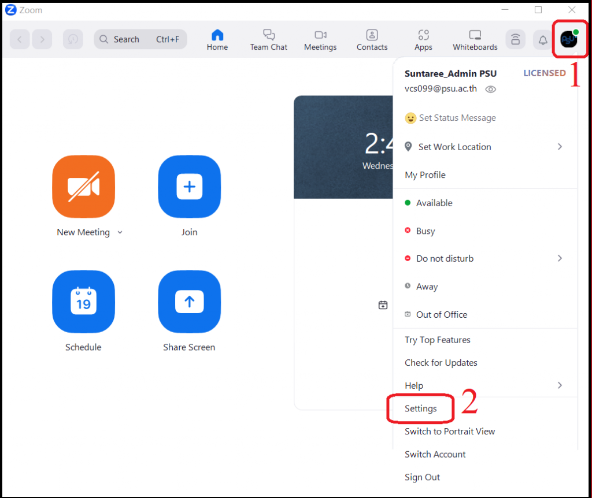Expand the Do not disturb submenu
This screenshot has height=498, width=592.
click(559, 258)
